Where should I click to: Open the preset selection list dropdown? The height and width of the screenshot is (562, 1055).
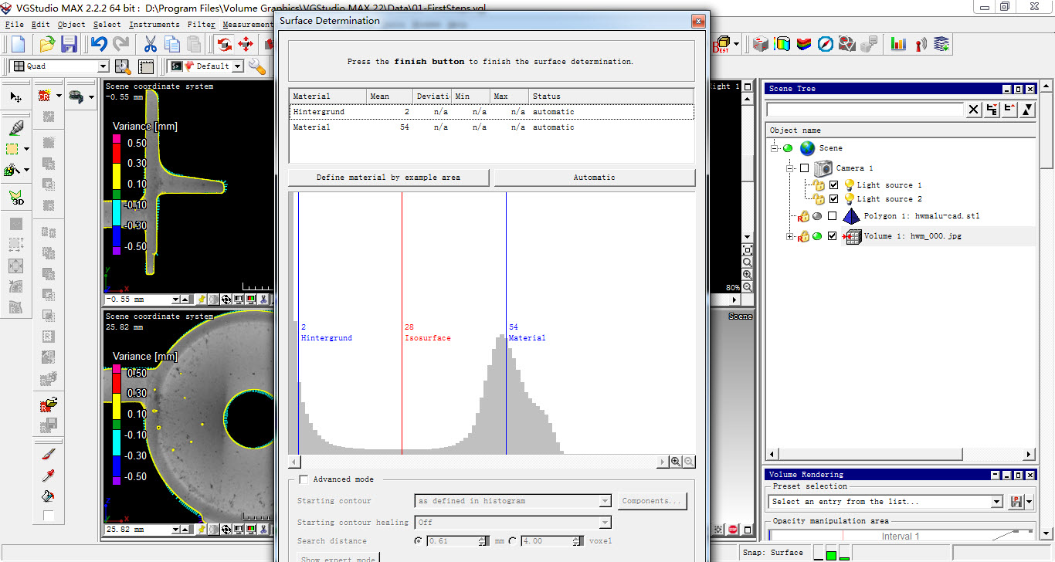(996, 502)
